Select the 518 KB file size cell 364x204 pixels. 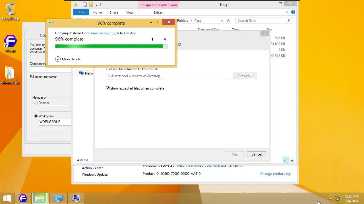pyautogui.click(x=280, y=38)
